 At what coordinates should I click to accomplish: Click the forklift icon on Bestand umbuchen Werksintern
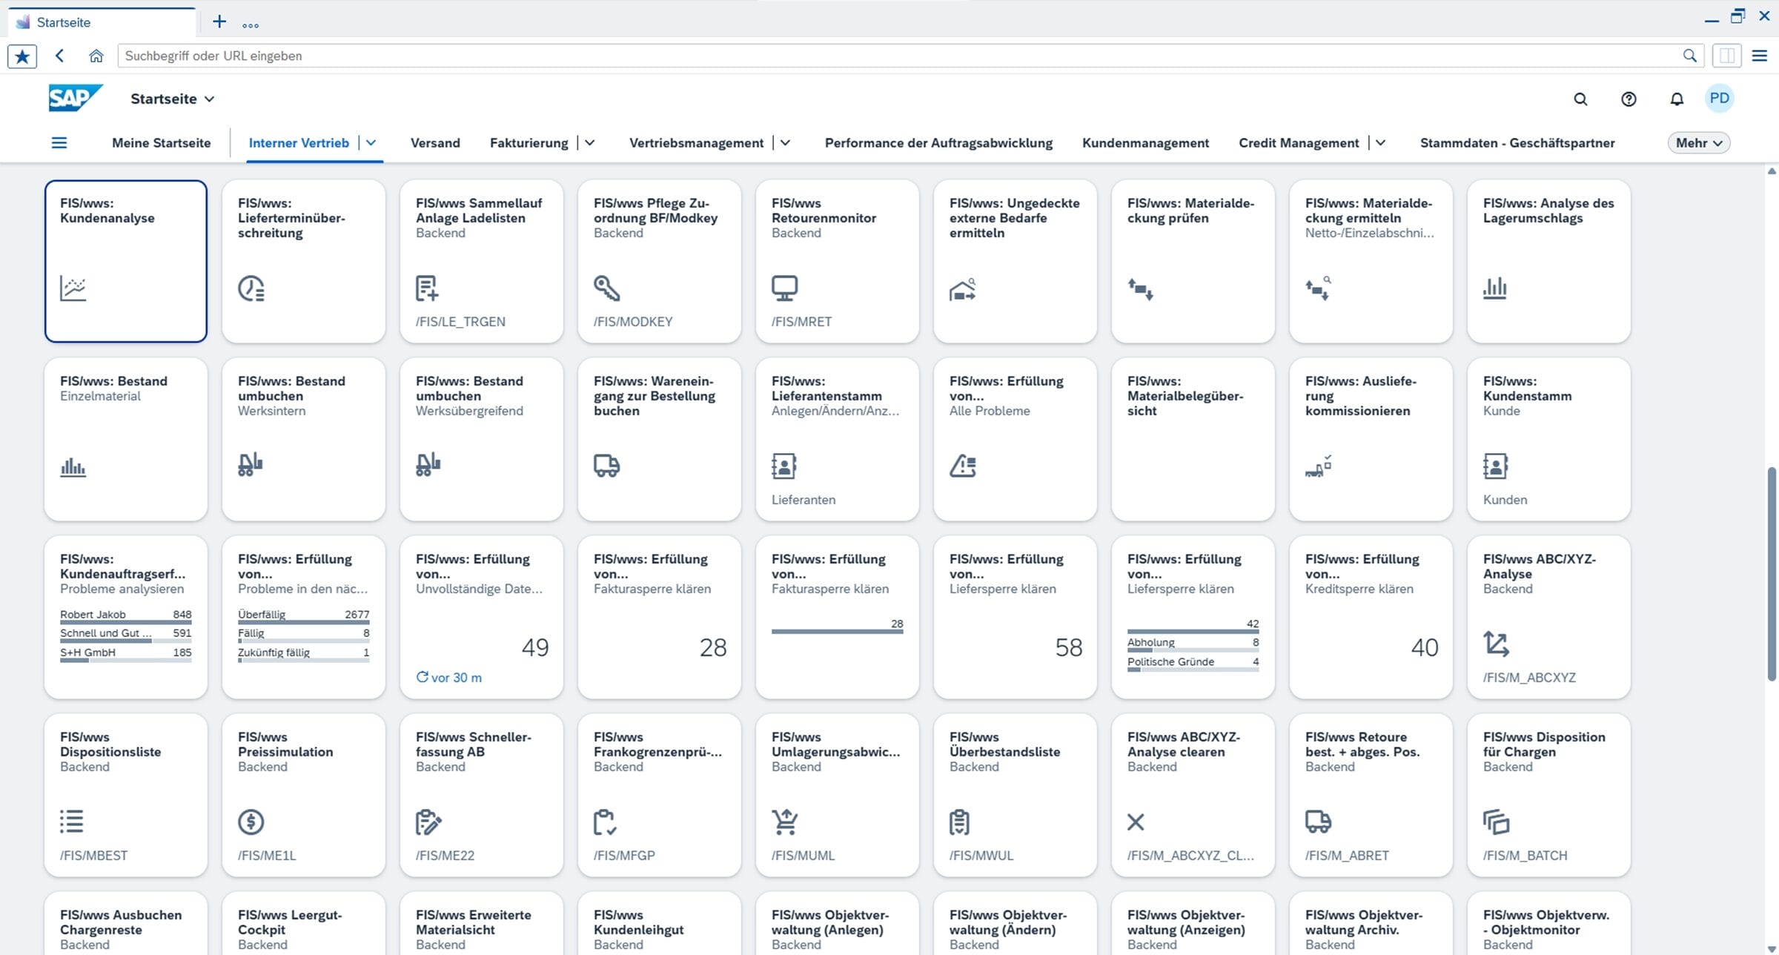point(251,465)
